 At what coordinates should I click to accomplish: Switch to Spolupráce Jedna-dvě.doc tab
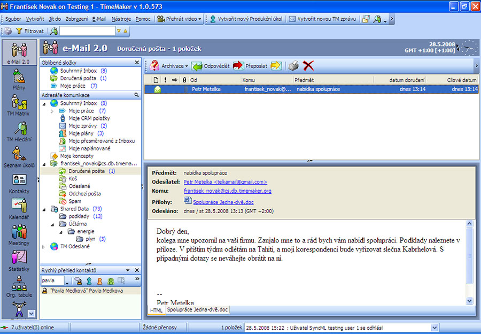point(197,309)
